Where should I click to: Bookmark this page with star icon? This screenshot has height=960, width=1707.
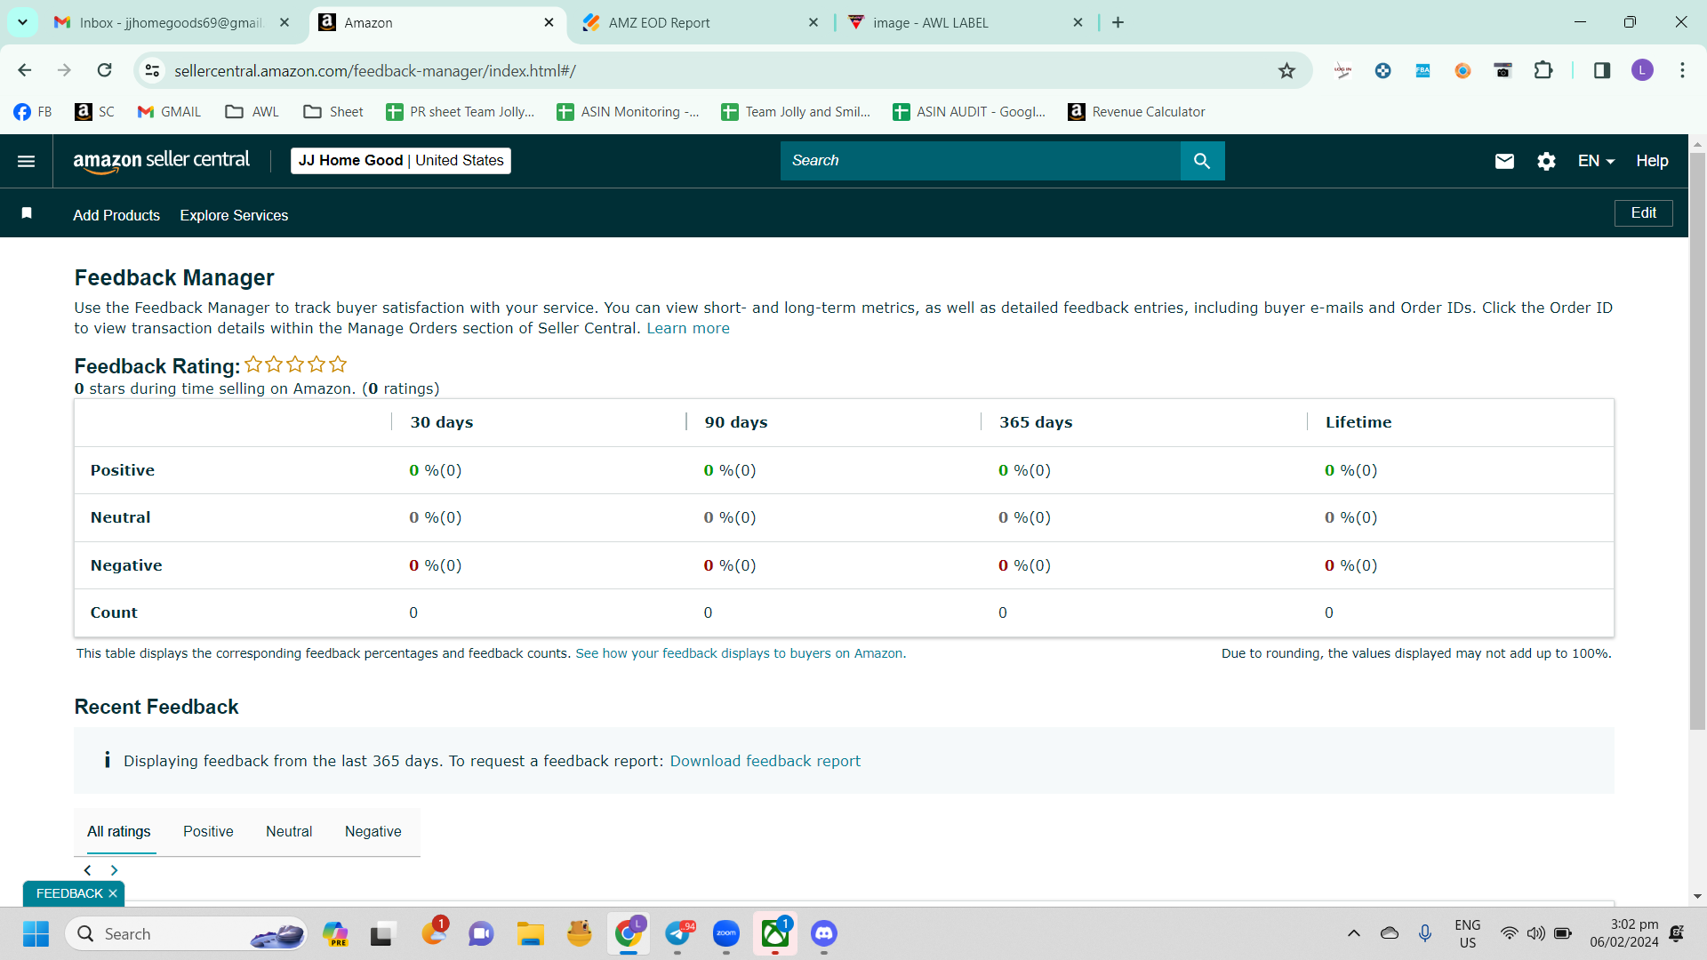pos(1286,70)
